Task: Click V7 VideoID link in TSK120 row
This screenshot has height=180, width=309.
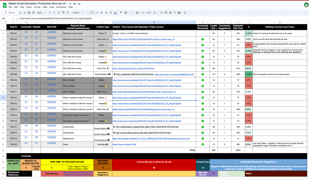Action: pos(36,143)
